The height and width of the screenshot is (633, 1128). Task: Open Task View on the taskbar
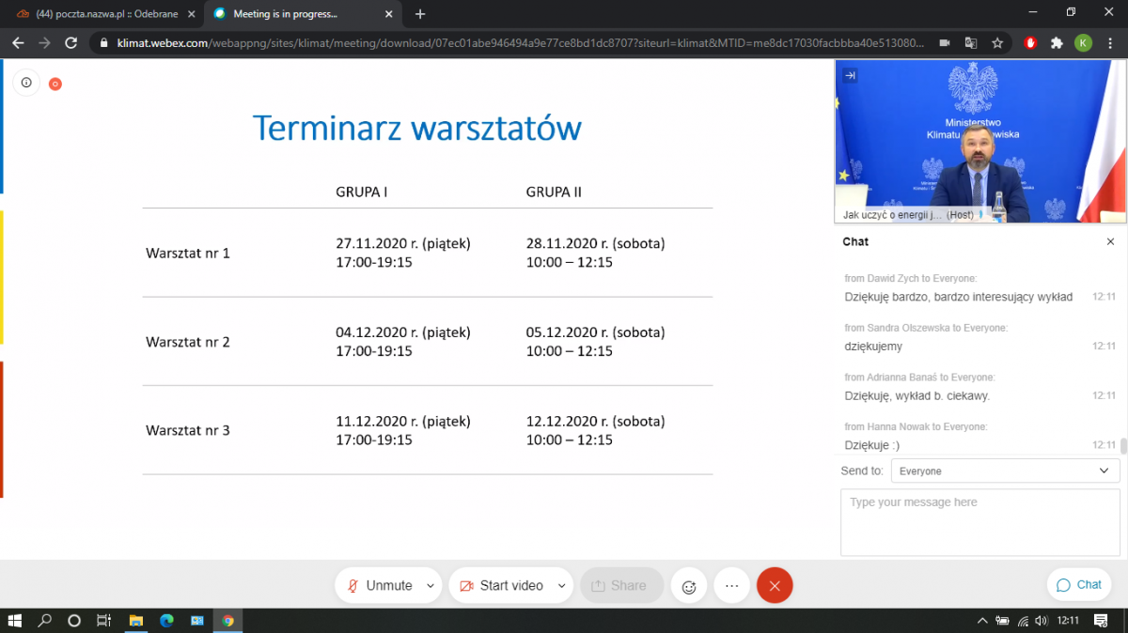click(x=104, y=621)
